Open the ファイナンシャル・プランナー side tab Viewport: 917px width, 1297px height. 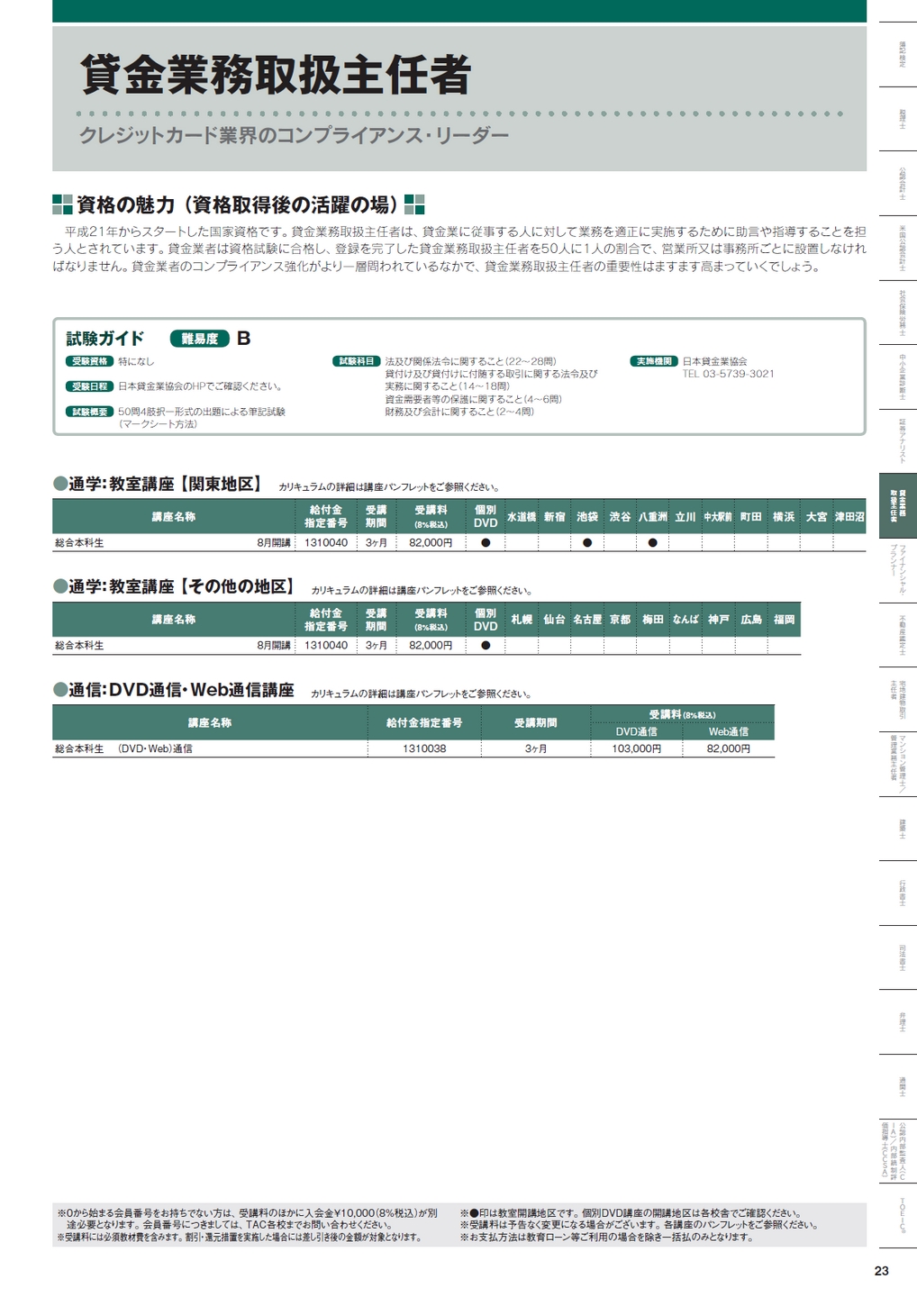click(x=898, y=569)
